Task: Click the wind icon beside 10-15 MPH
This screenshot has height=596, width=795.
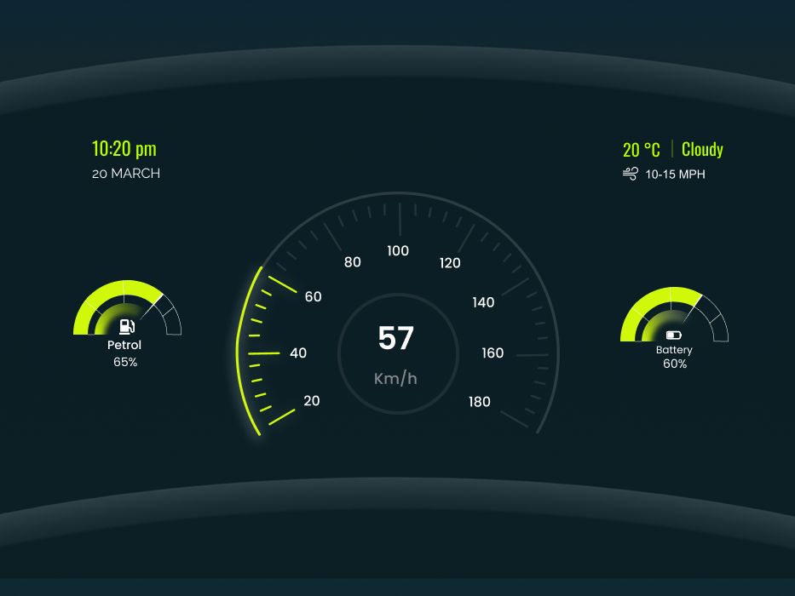Action: 631,174
